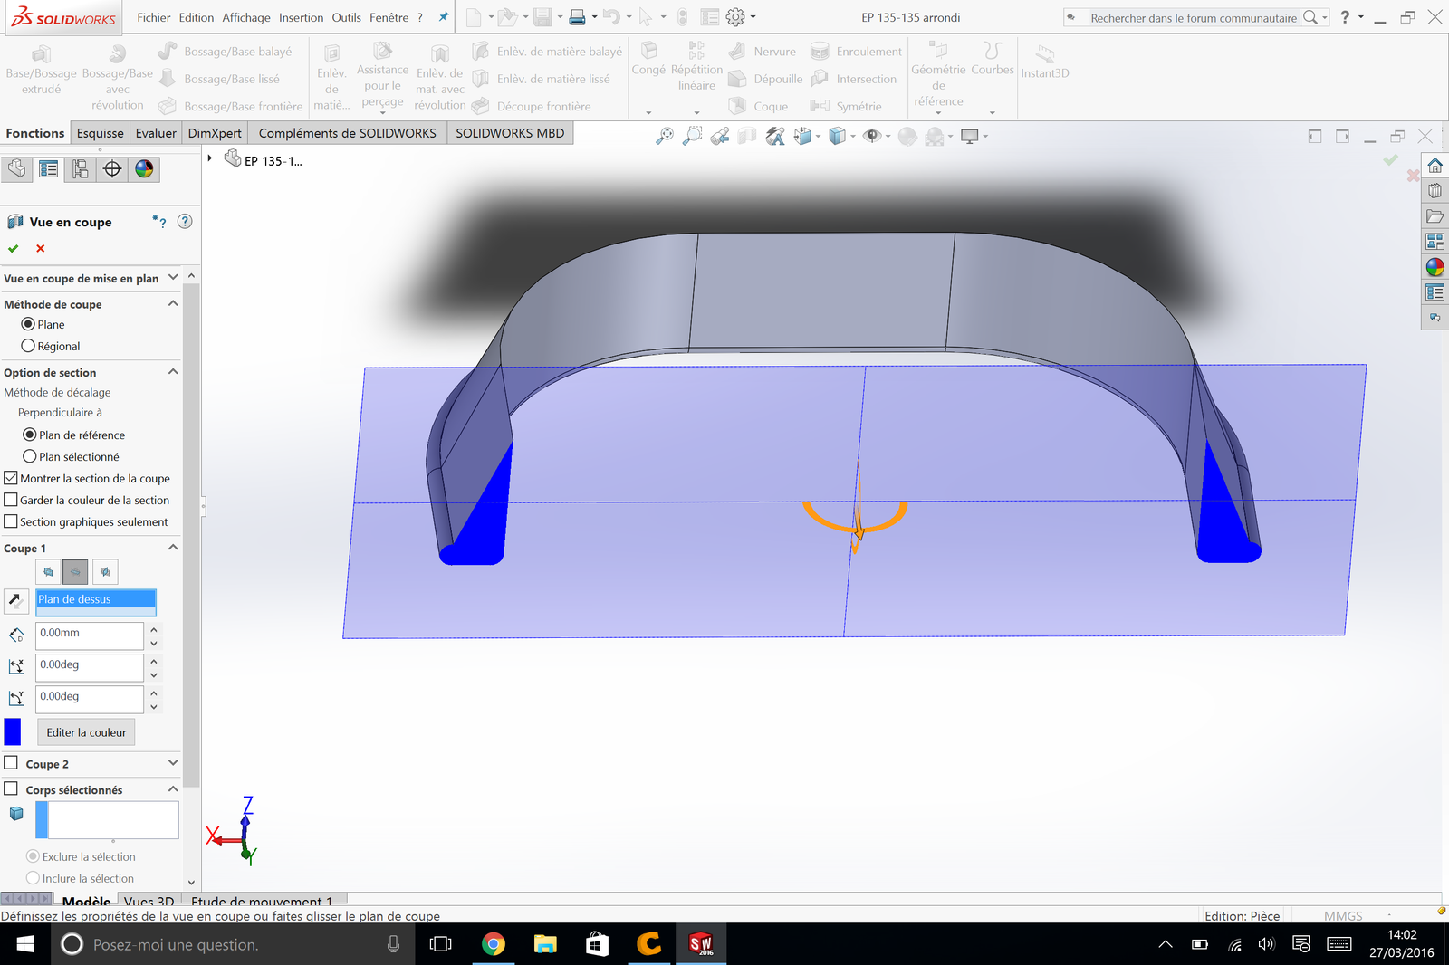1449x965 pixels.
Task: Open the File Explorer folder in task pane
Action: pyautogui.click(x=1435, y=216)
